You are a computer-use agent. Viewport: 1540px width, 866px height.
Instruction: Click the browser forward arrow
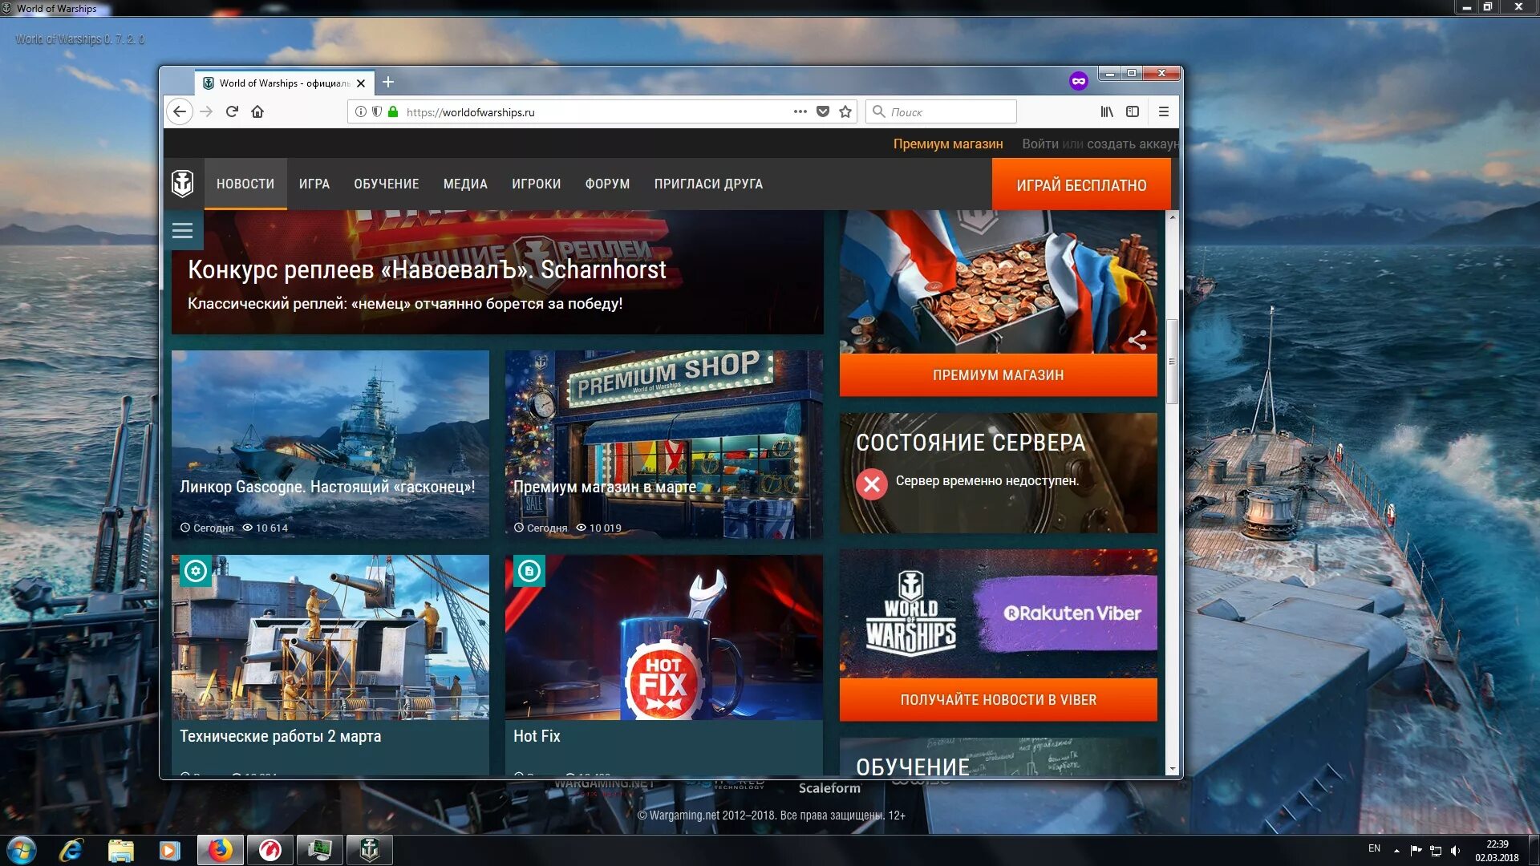point(206,111)
